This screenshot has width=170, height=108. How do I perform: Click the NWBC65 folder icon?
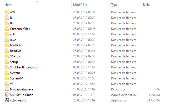(x=7, y=45)
